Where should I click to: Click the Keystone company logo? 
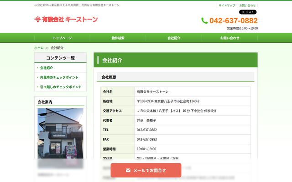[66, 19]
